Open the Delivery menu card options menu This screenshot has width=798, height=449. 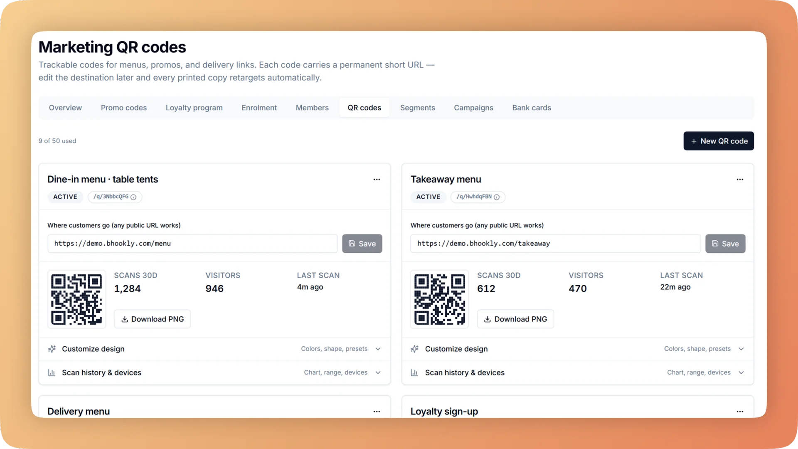377,412
